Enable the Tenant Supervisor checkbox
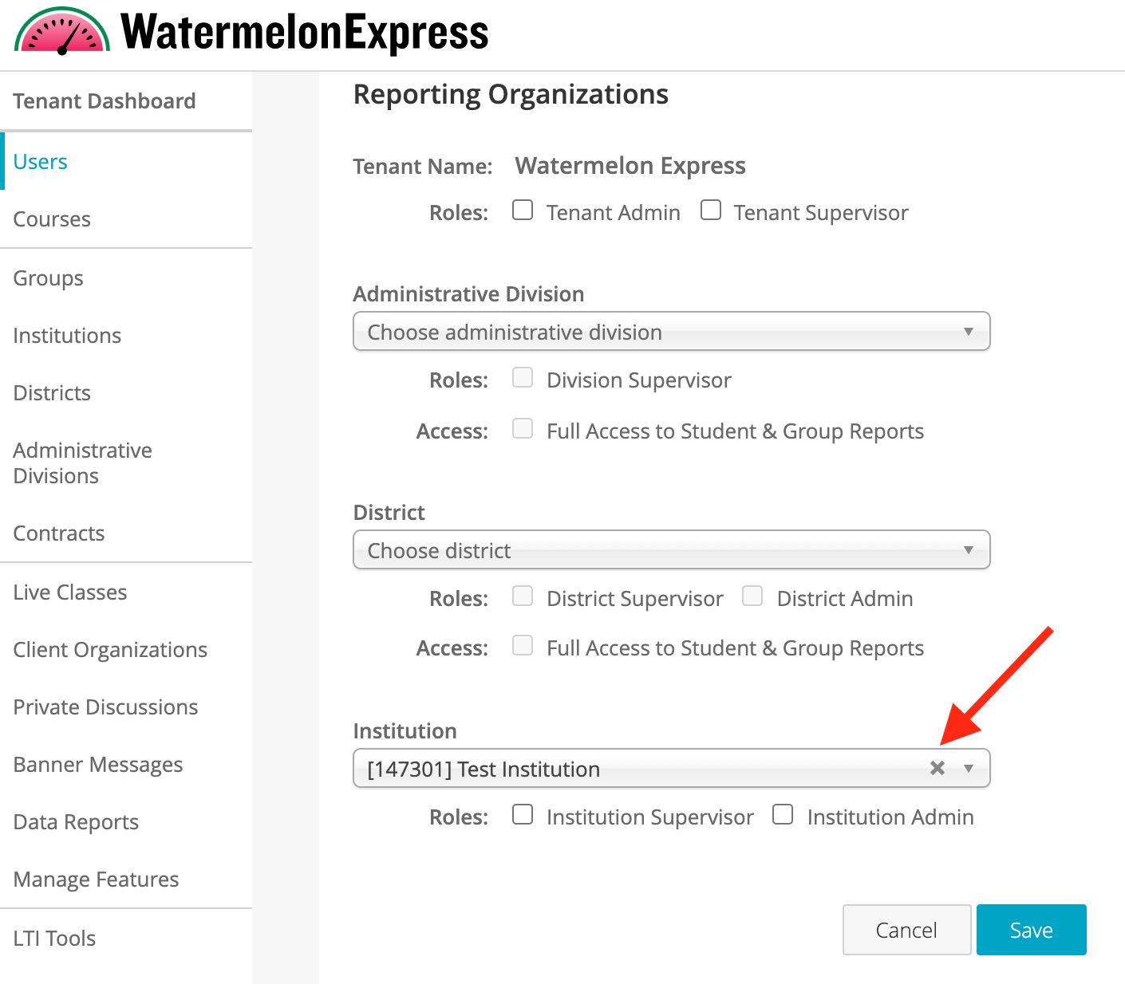 711,210
